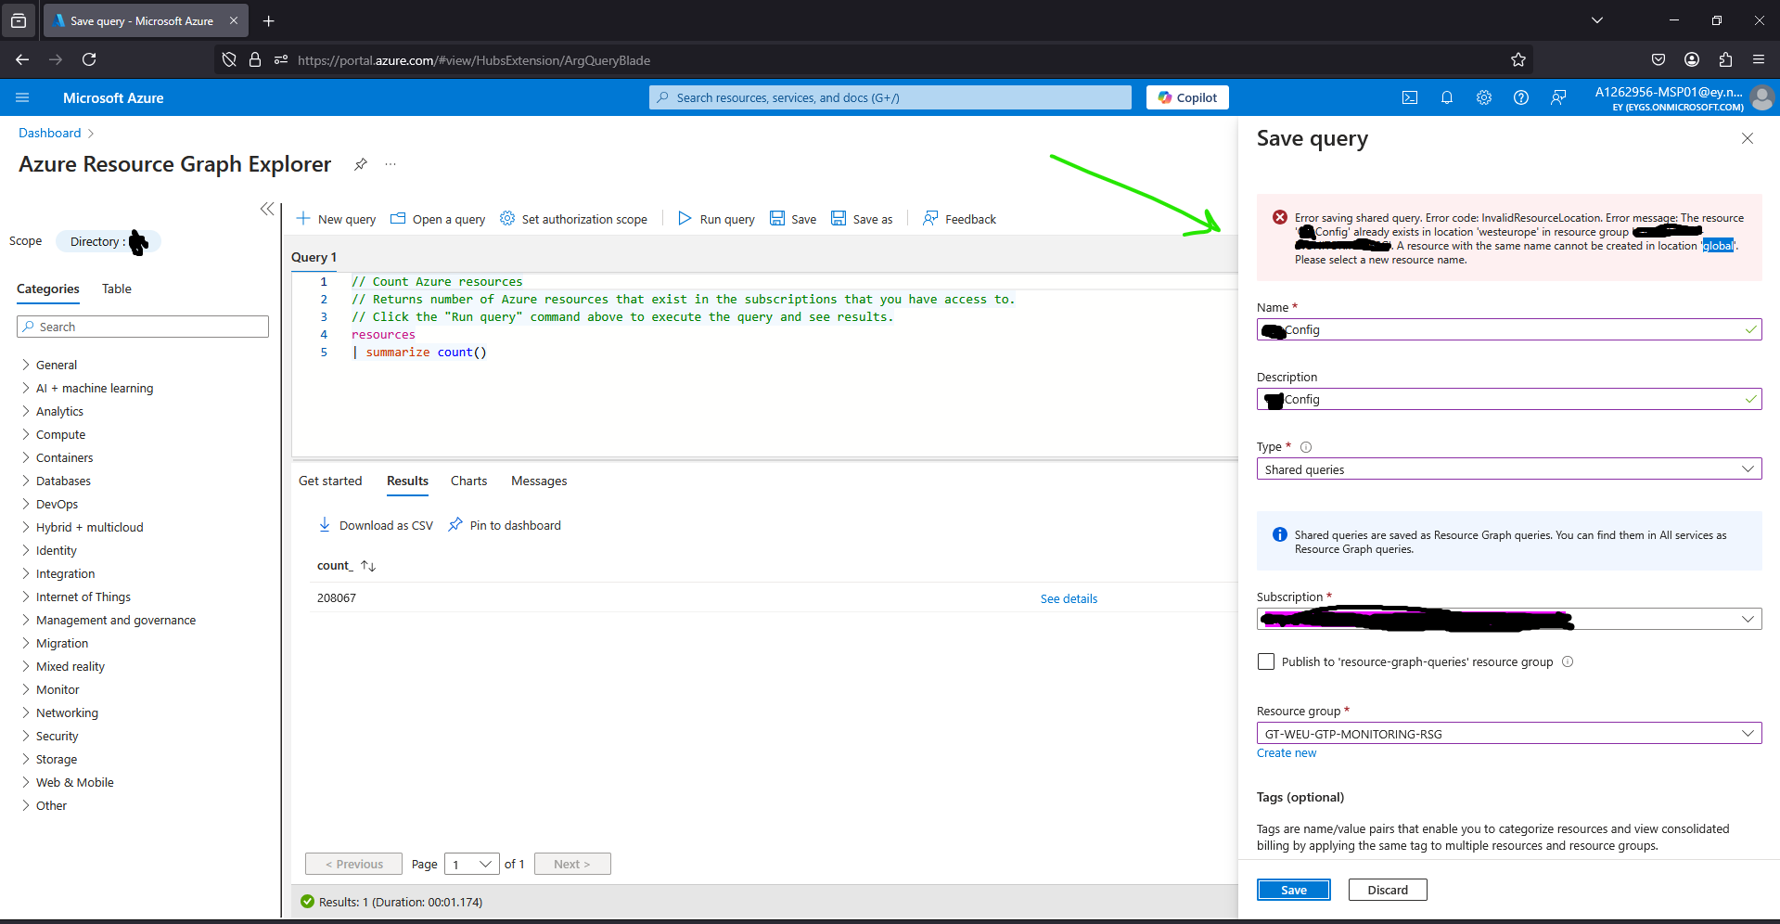Image resolution: width=1780 pixels, height=924 pixels.
Task: Open the Firefox account icon
Action: (1692, 59)
